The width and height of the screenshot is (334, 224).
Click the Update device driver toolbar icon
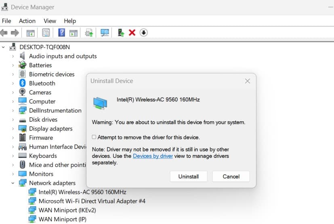(x=89, y=33)
